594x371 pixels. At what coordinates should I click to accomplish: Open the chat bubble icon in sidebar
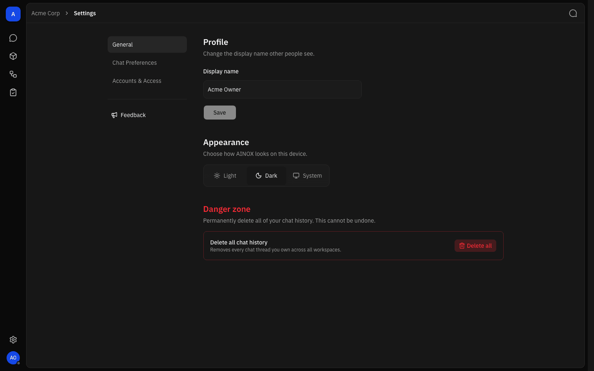pos(13,38)
